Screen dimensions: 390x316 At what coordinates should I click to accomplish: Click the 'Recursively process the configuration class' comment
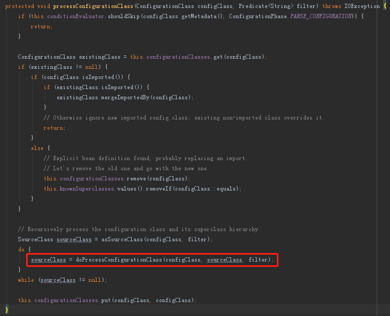pyautogui.click(x=139, y=229)
